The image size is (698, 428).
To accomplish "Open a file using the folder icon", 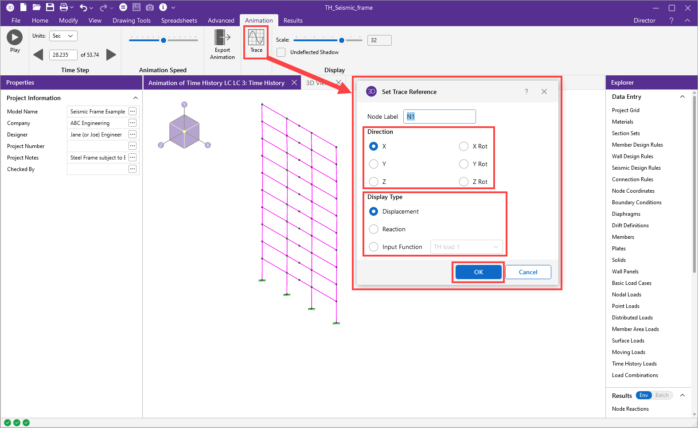I will pyautogui.click(x=37, y=8).
